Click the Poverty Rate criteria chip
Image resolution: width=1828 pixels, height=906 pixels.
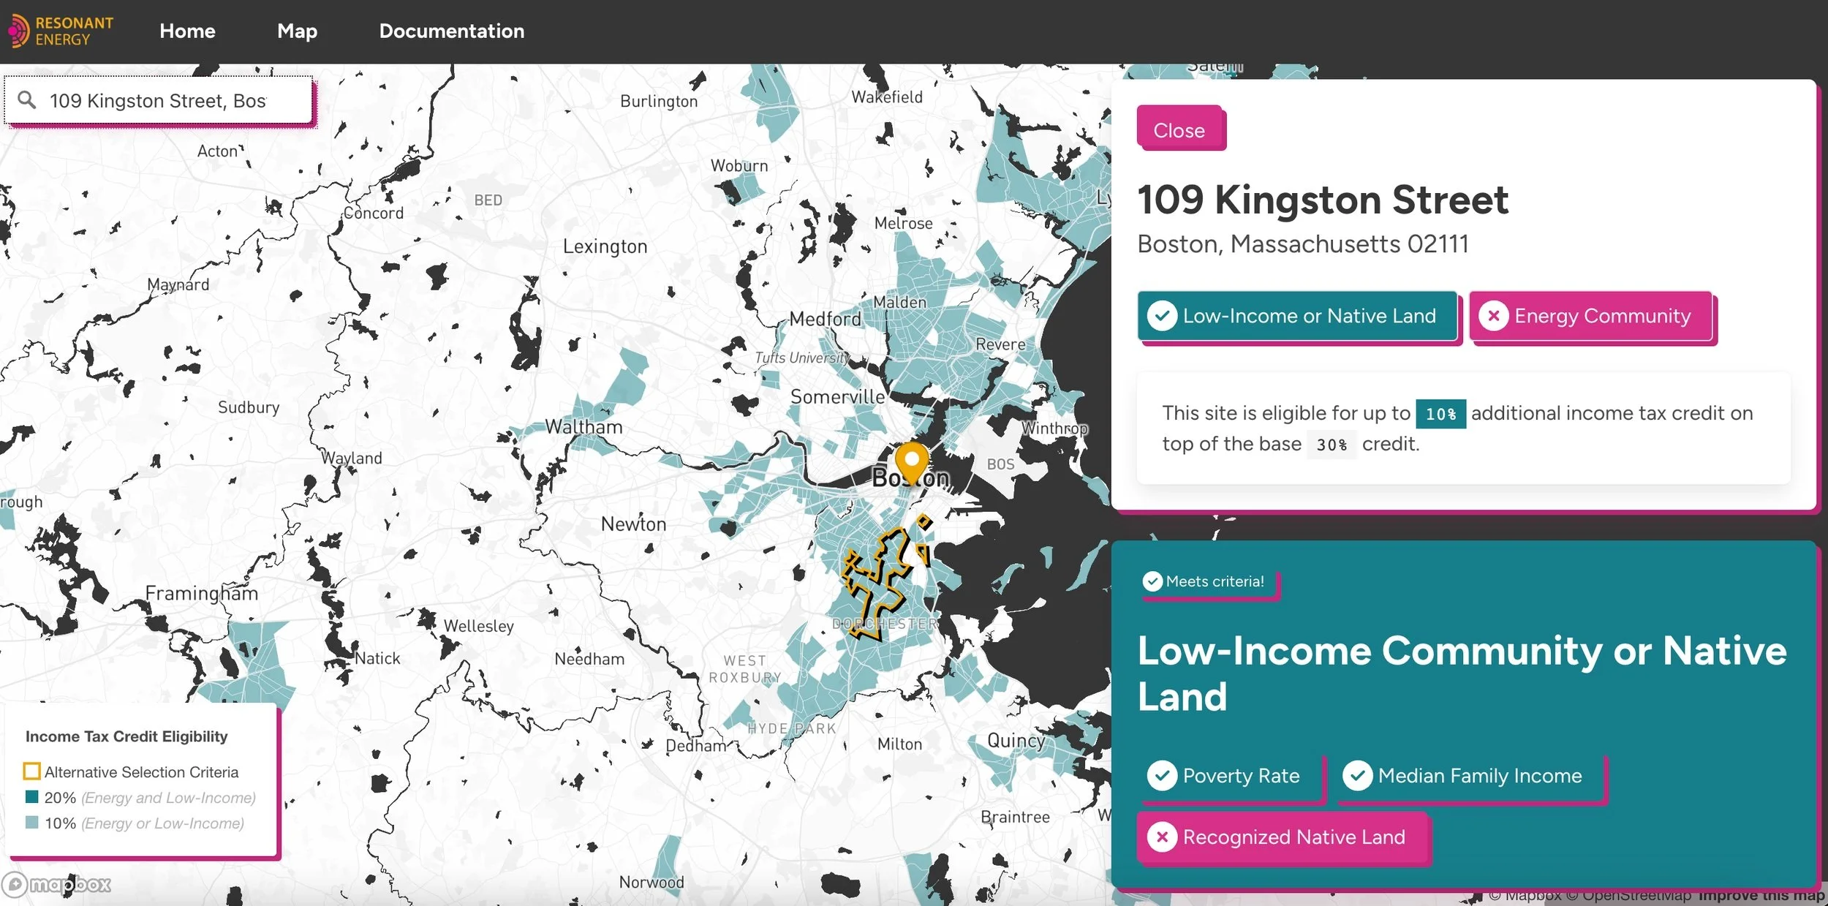1230,775
